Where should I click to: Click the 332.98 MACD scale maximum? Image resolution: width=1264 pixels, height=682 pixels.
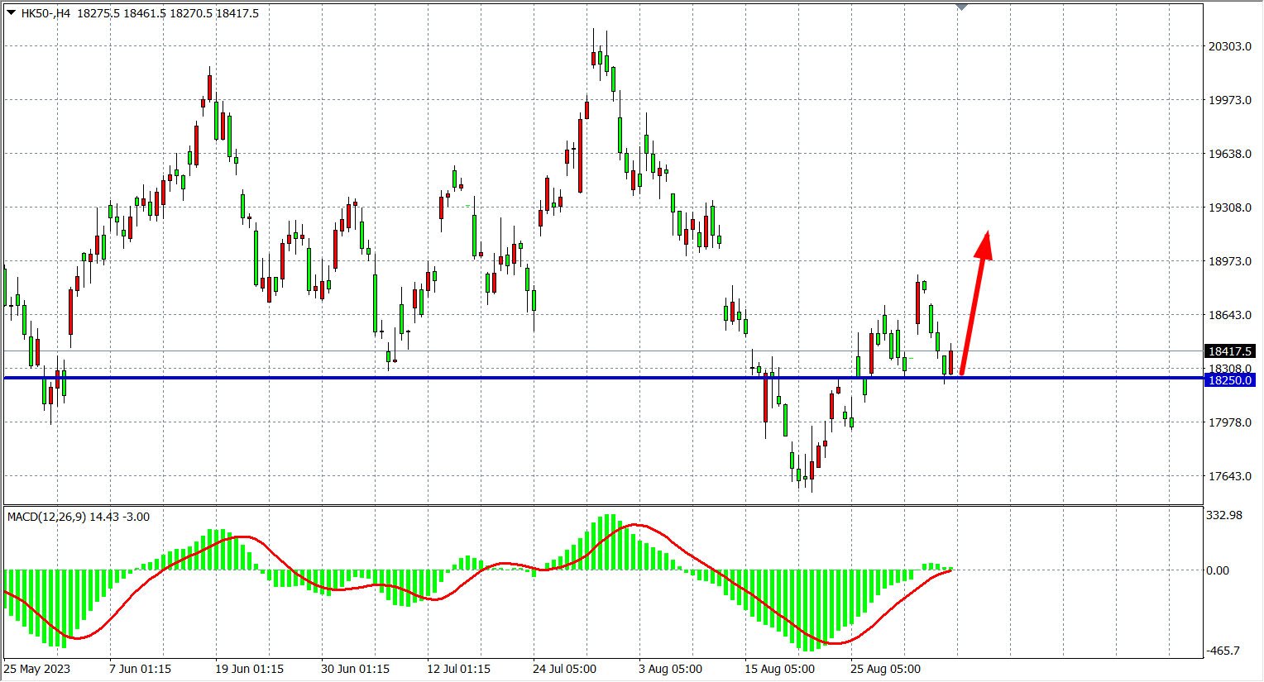point(1223,515)
